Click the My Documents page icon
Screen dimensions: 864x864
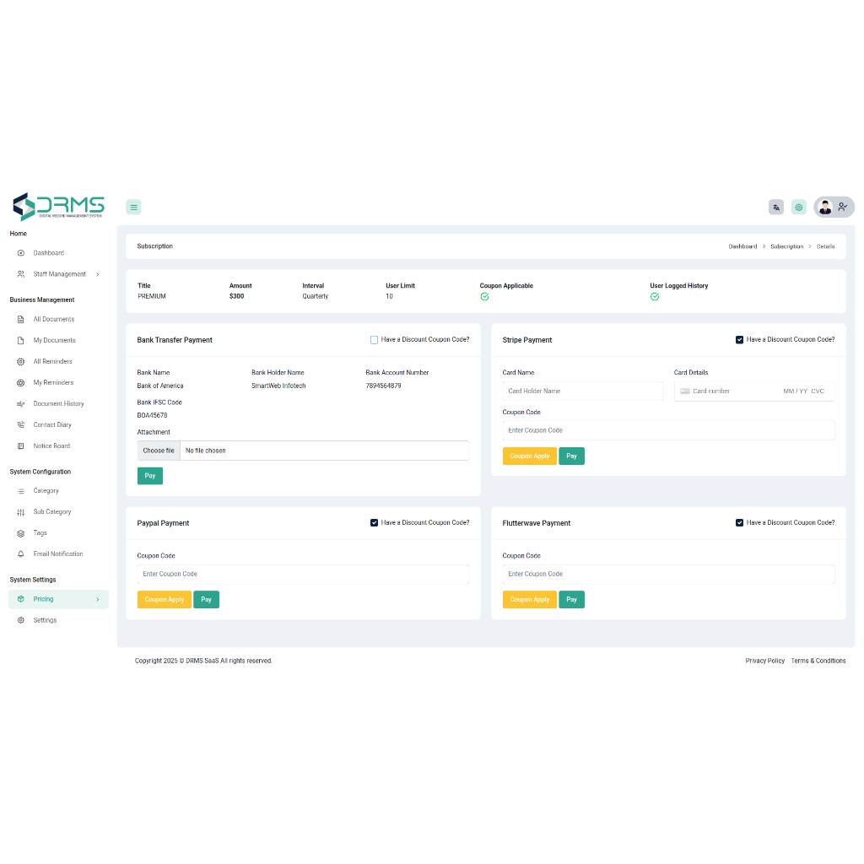(x=21, y=341)
